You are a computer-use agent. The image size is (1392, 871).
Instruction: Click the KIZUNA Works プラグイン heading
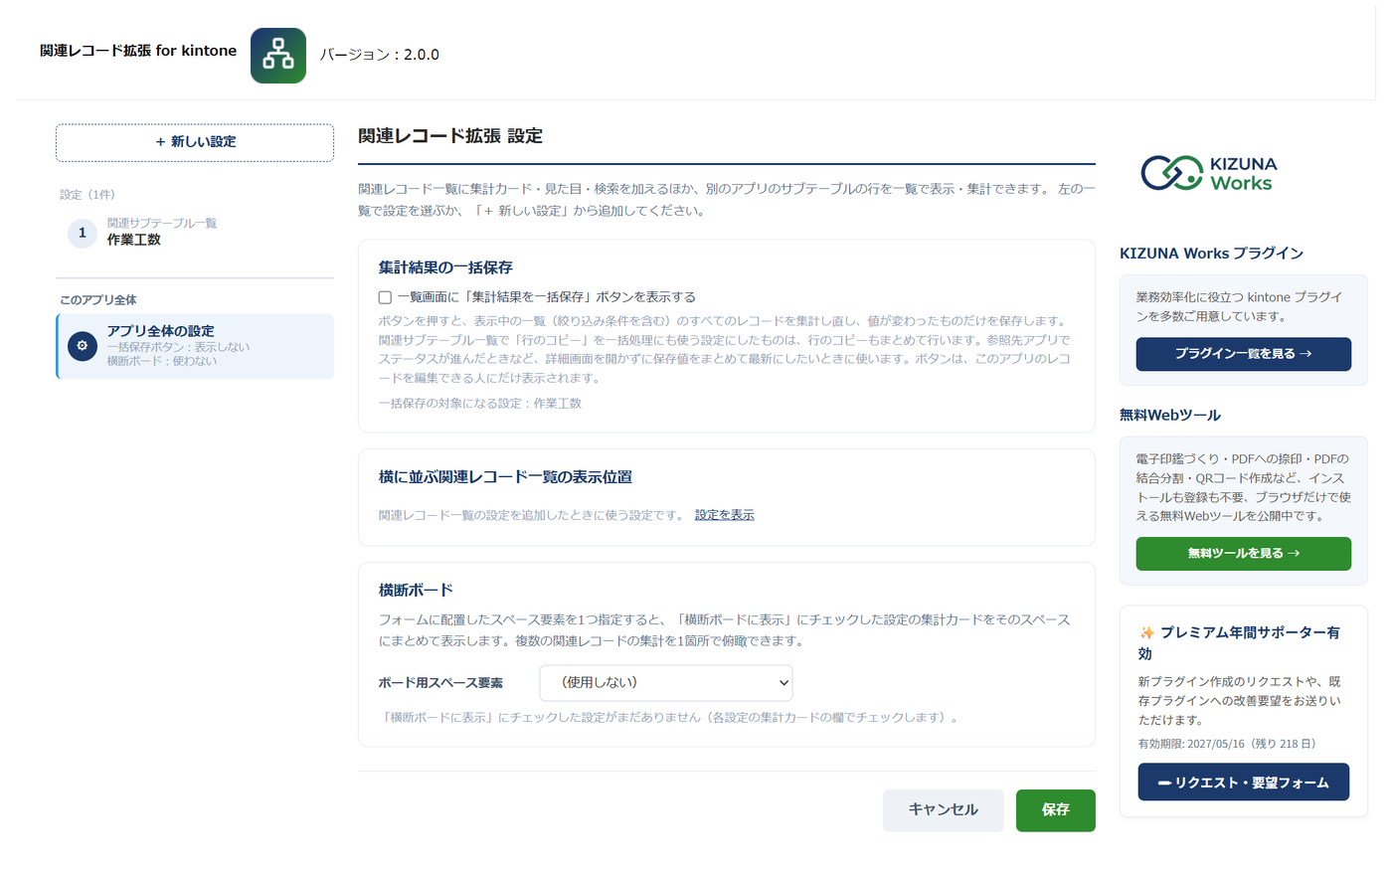pyautogui.click(x=1211, y=254)
